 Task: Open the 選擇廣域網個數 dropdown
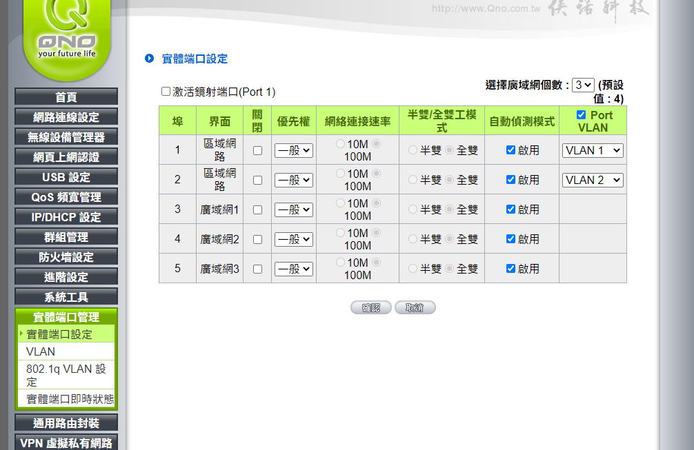[x=583, y=85]
